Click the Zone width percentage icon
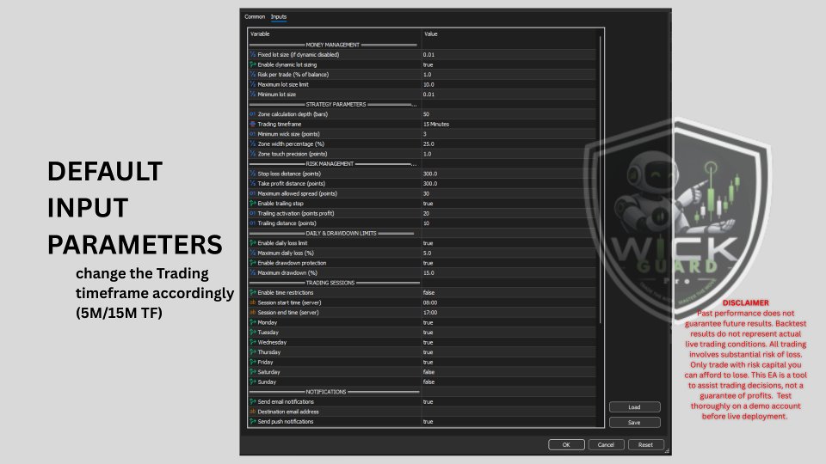826x464 pixels. point(253,144)
